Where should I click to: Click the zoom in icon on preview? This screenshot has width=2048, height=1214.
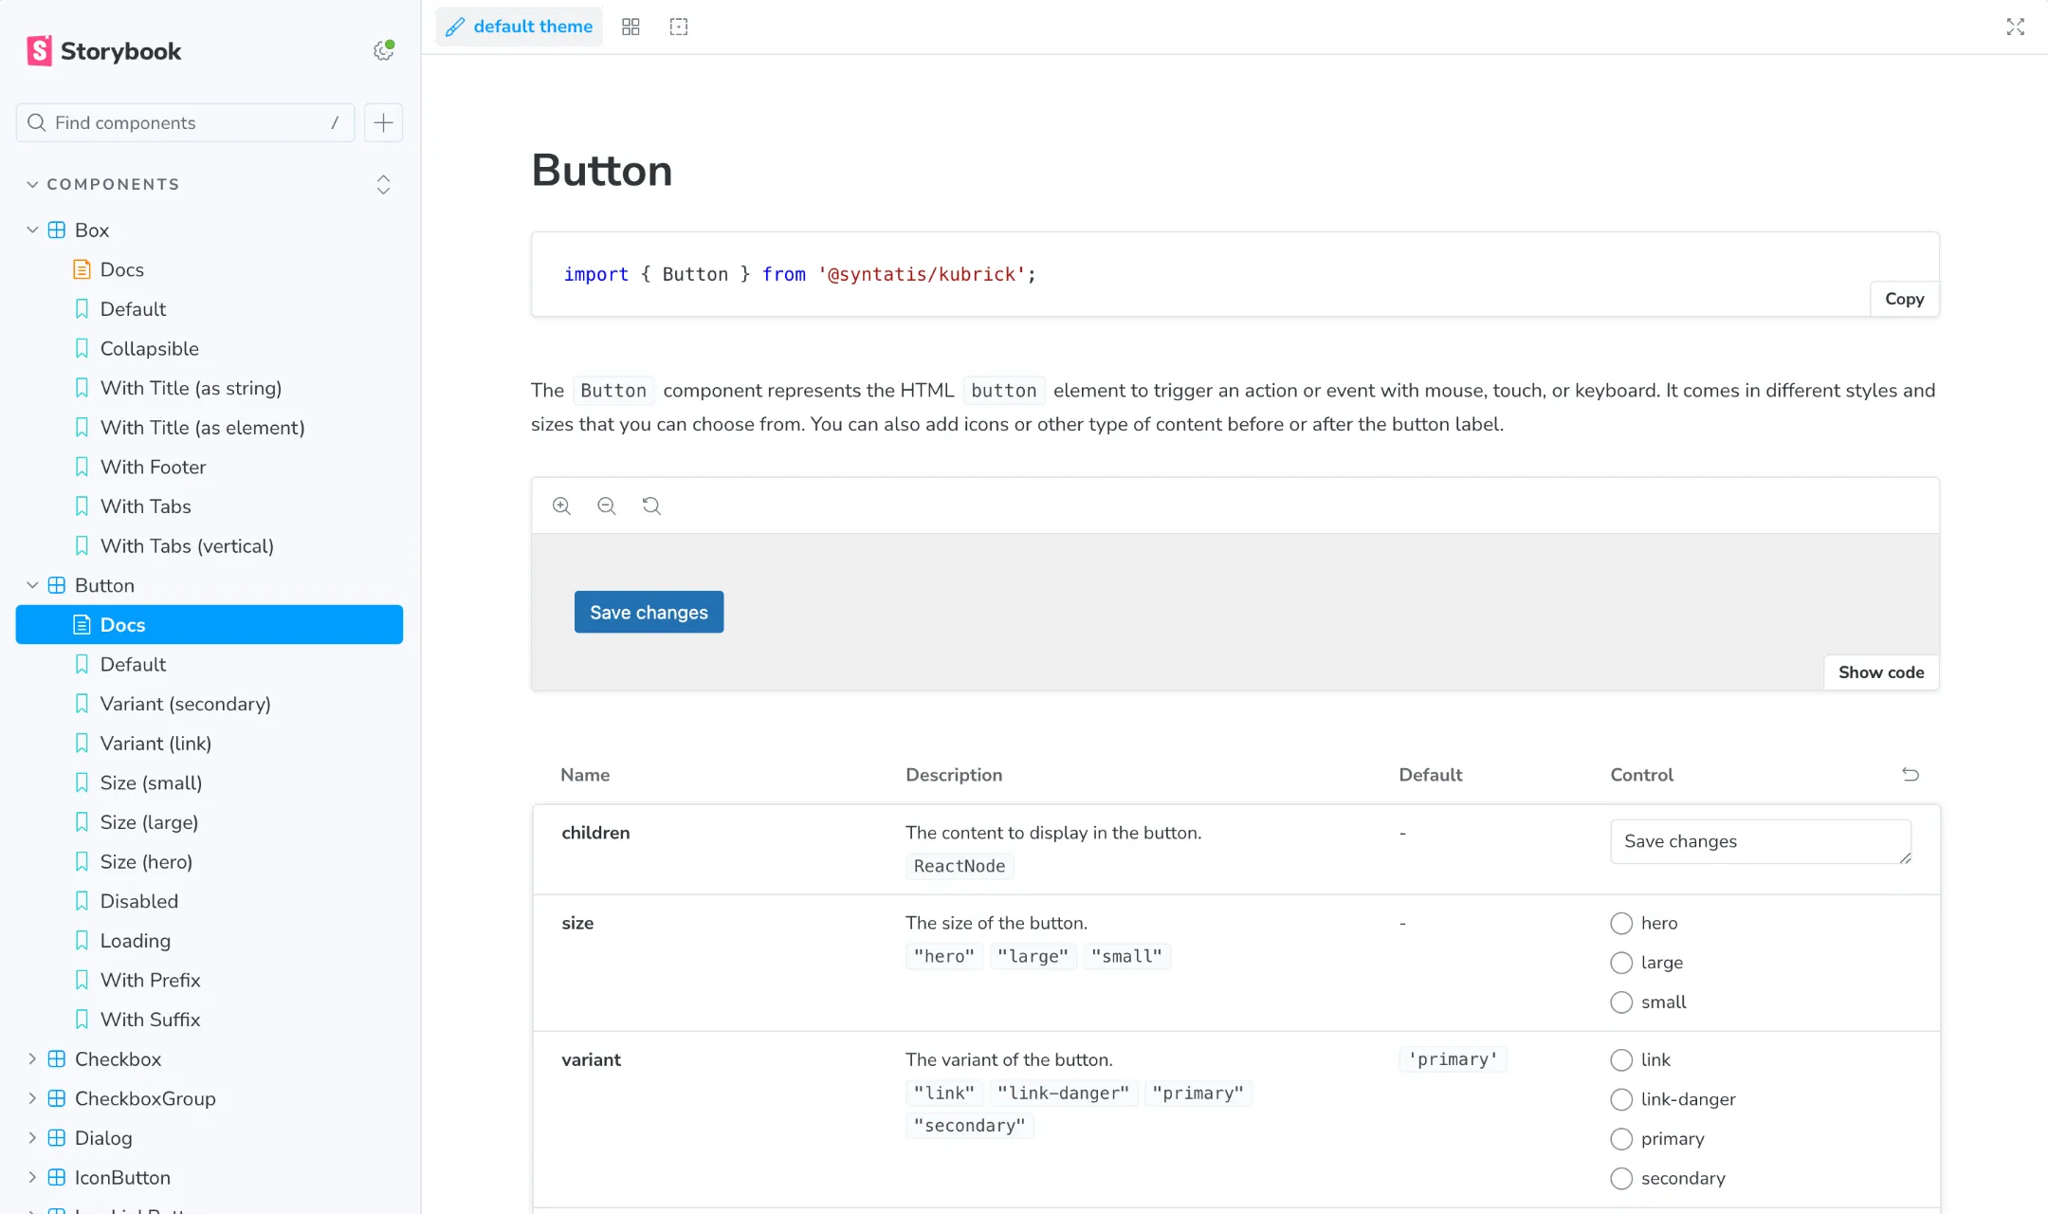point(562,506)
